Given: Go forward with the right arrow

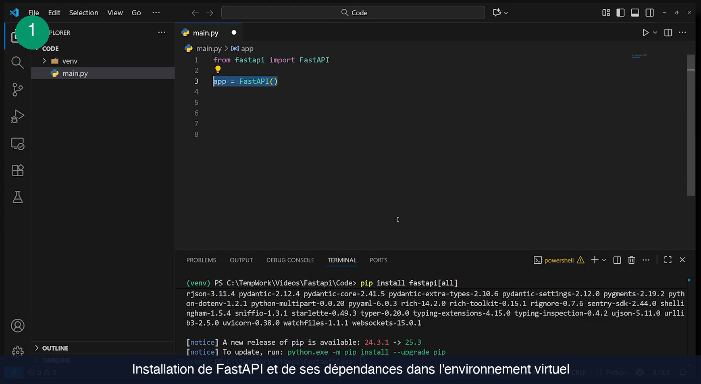Looking at the screenshot, I should click(x=210, y=13).
